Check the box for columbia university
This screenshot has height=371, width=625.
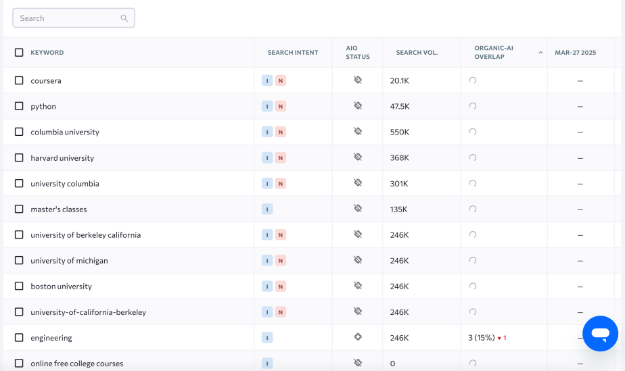19,132
